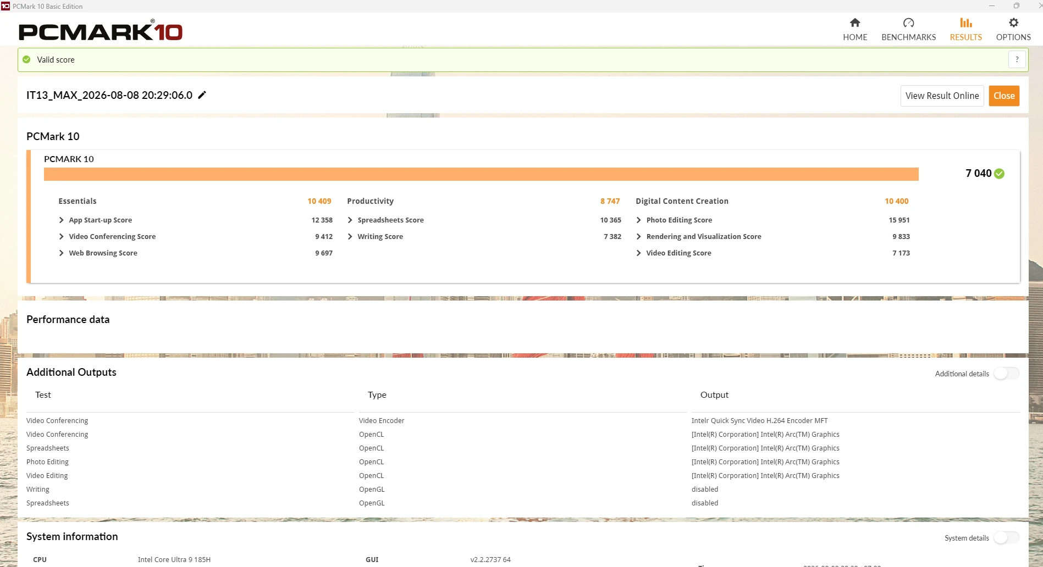Edit the result name with pencil icon
The height and width of the screenshot is (567, 1043).
202,95
